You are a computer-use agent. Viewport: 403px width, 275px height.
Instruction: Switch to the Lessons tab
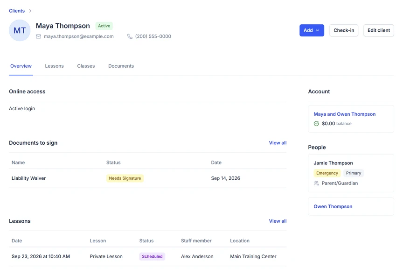pyautogui.click(x=54, y=66)
